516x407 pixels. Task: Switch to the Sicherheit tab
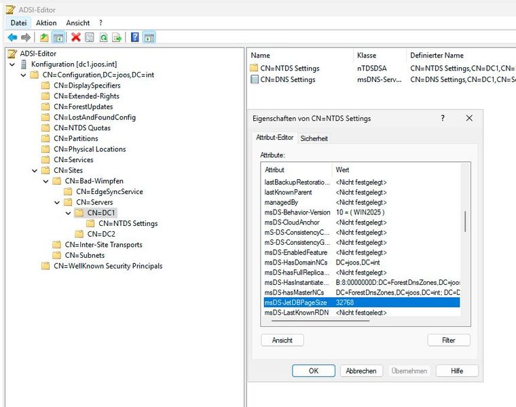[x=314, y=138]
